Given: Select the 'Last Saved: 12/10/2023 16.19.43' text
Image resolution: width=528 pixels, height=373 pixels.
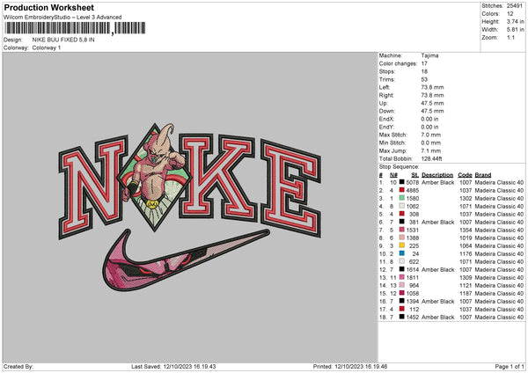Looking at the screenshot, I should pyautogui.click(x=173, y=366).
